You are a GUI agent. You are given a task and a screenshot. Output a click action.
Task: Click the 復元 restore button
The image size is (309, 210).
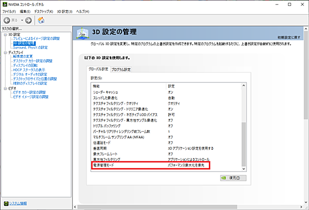pyautogui.click(x=233, y=178)
